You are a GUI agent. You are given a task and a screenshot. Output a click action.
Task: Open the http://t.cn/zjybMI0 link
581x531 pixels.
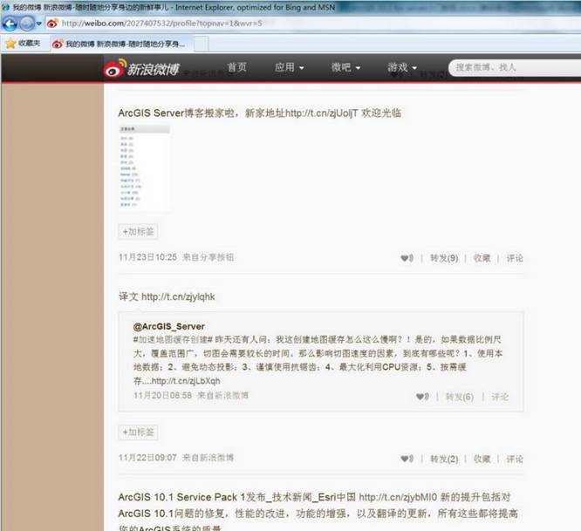click(398, 497)
